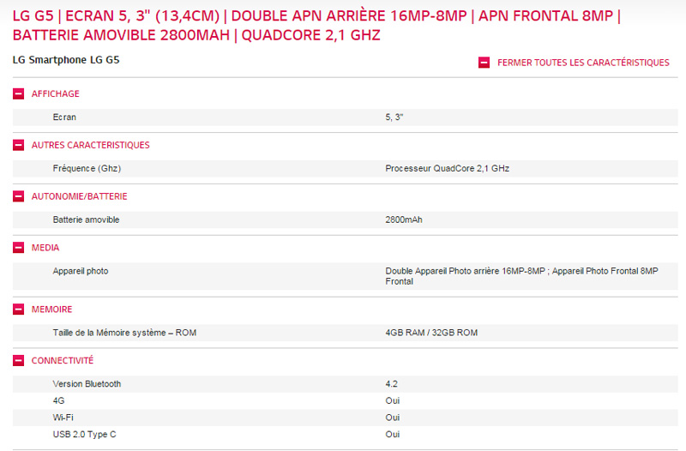Collapse the MEMOIRE section minus icon
686x451 pixels.
18,310
